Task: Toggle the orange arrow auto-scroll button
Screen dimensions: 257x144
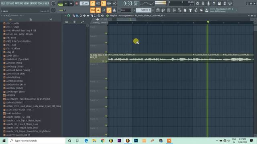Action: 98,10
